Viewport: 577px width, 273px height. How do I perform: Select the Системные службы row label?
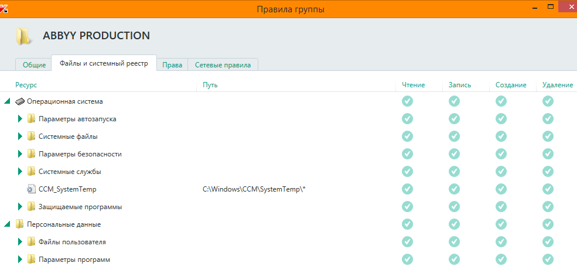70,172
